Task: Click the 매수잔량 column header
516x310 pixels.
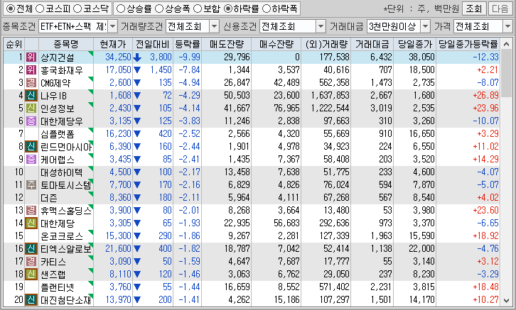Action: [x=276, y=44]
